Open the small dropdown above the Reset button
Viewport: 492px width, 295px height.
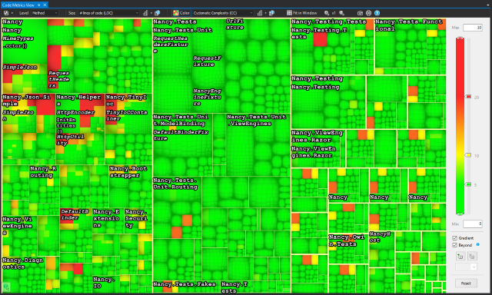tap(467, 267)
